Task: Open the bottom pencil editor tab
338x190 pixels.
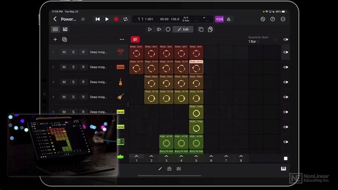Action: point(160,169)
